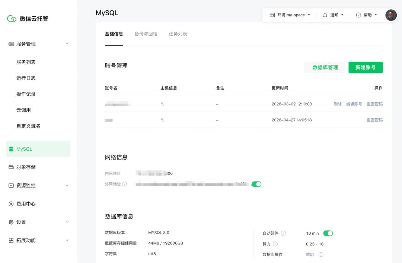
Task: Click the 费用中心 yen coin icon
Action: [x=11, y=204]
